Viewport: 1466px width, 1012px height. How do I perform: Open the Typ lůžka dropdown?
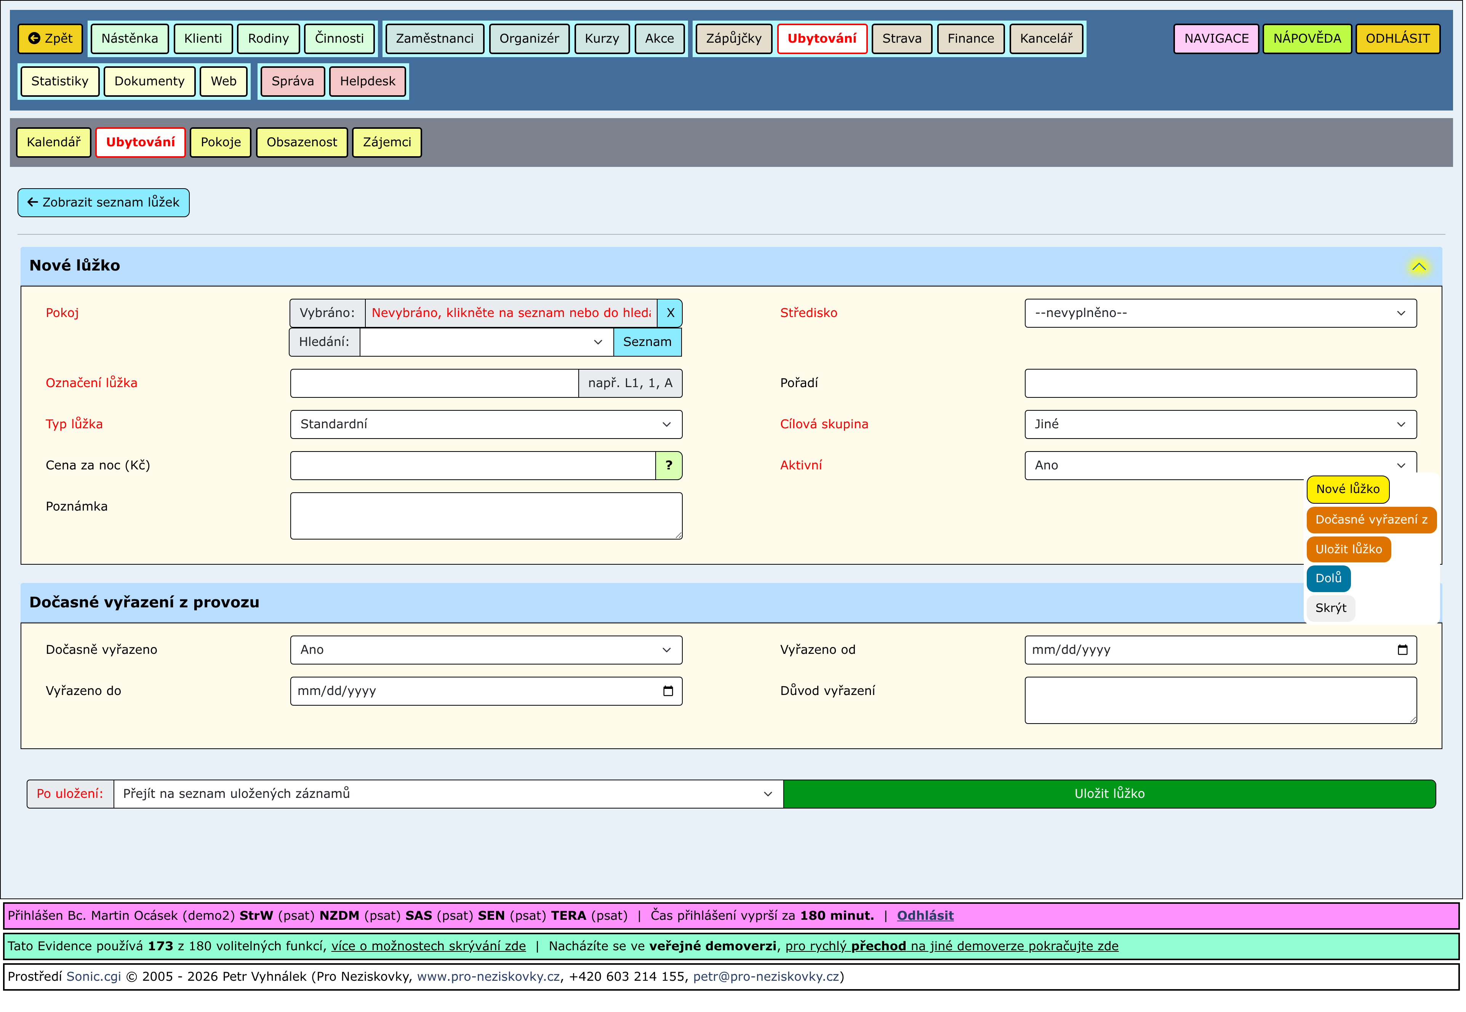[485, 424]
